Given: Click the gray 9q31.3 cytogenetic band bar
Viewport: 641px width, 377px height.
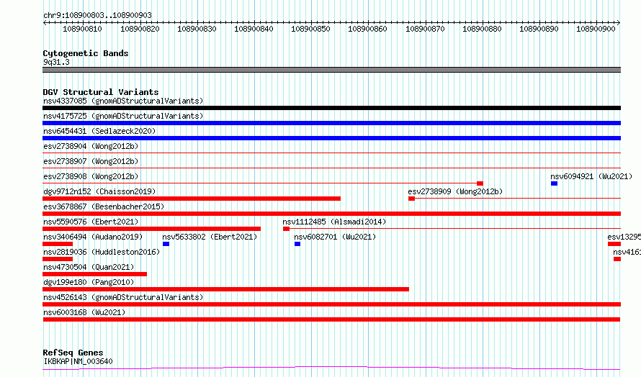Looking at the screenshot, I should click(331, 70).
